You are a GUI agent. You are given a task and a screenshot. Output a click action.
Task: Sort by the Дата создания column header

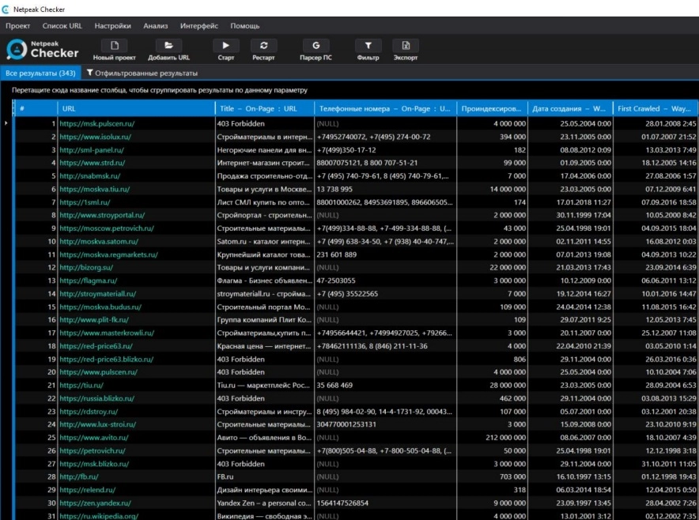[570, 109]
